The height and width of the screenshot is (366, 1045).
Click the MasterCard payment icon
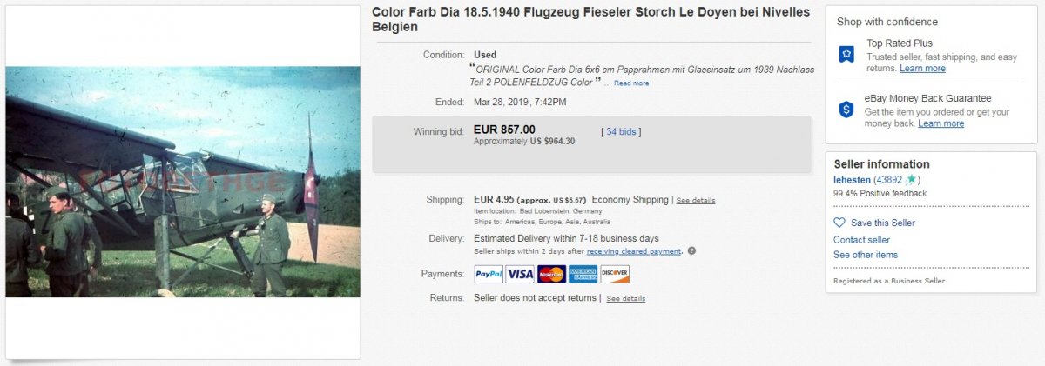tap(551, 274)
